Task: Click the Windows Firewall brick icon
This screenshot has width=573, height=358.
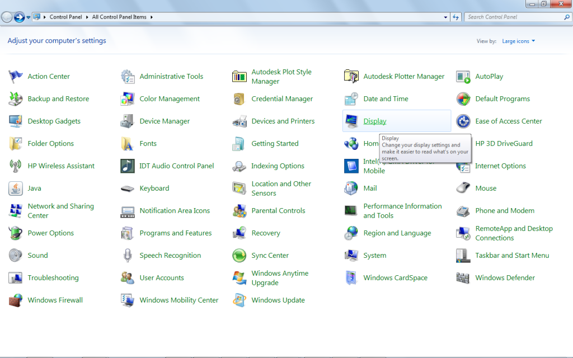Action: point(15,300)
